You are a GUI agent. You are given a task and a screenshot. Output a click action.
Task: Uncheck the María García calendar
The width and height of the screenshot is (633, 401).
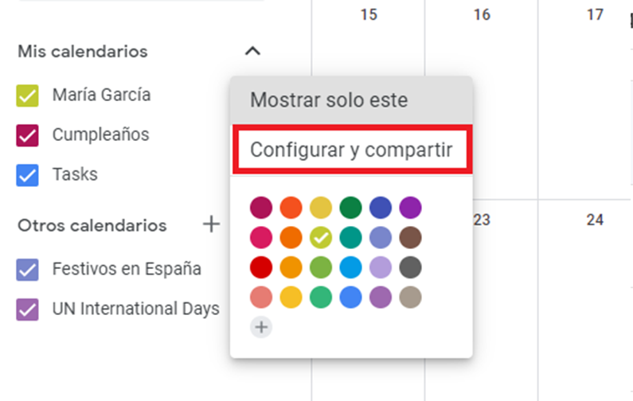(28, 95)
